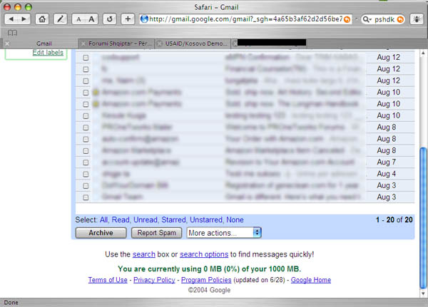Tick checkbox of last Aug 3 message
The image size is (428, 307).
point(86,197)
